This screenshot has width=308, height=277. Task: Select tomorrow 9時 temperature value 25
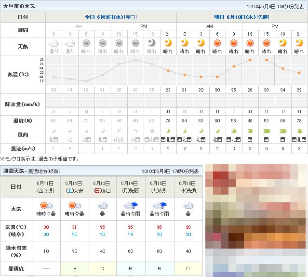point(234,90)
